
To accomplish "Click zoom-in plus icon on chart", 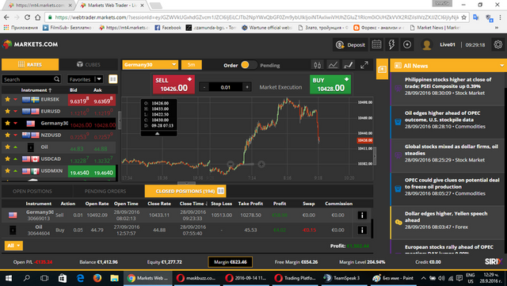I will click(x=261, y=164).
